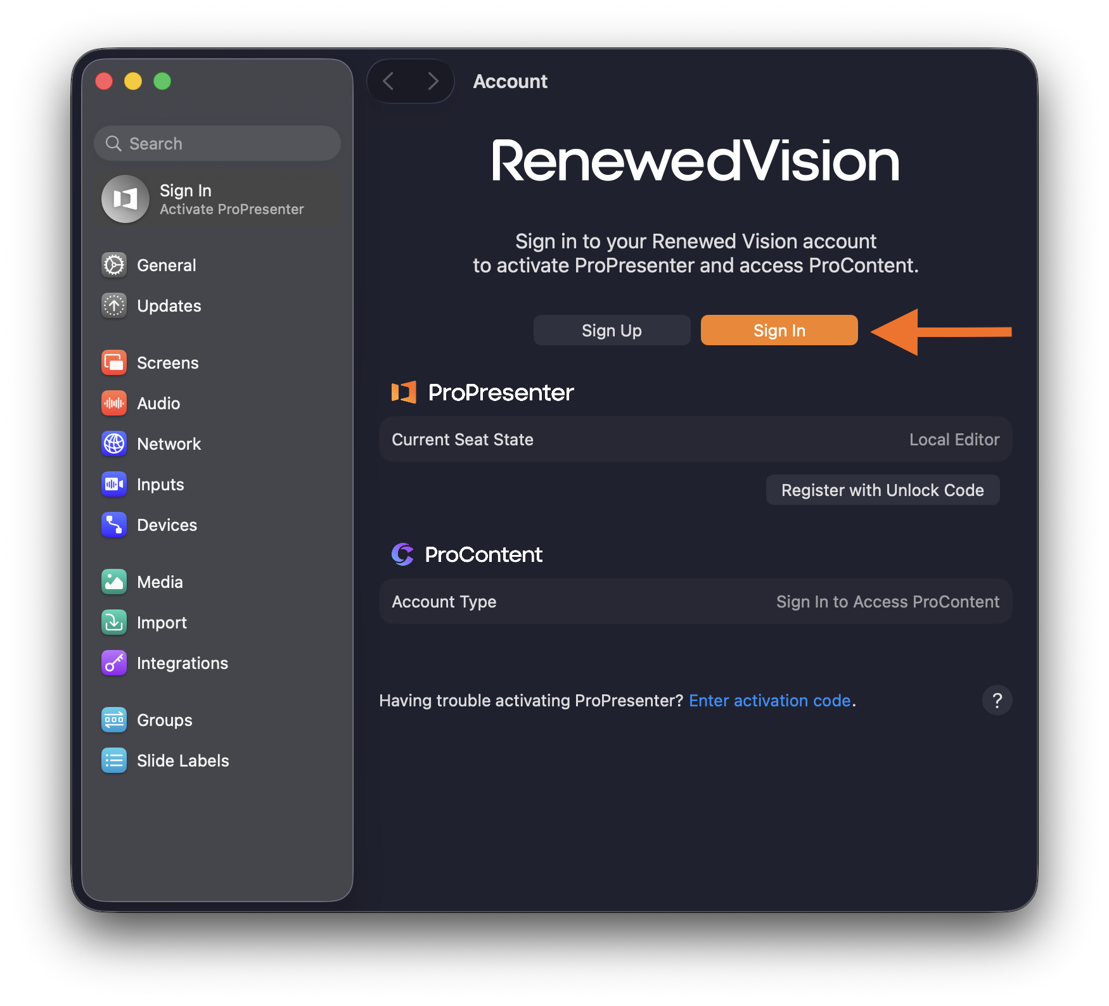Click the ProContent swirl logo icon
The width and height of the screenshot is (1109, 1006).
402,554
